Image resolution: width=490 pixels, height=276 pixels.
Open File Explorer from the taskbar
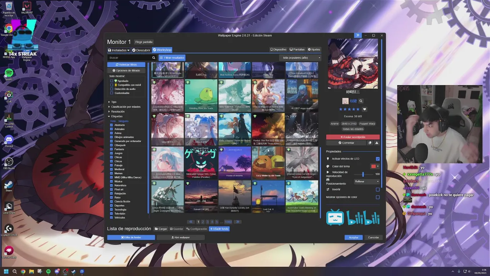click(x=31, y=271)
